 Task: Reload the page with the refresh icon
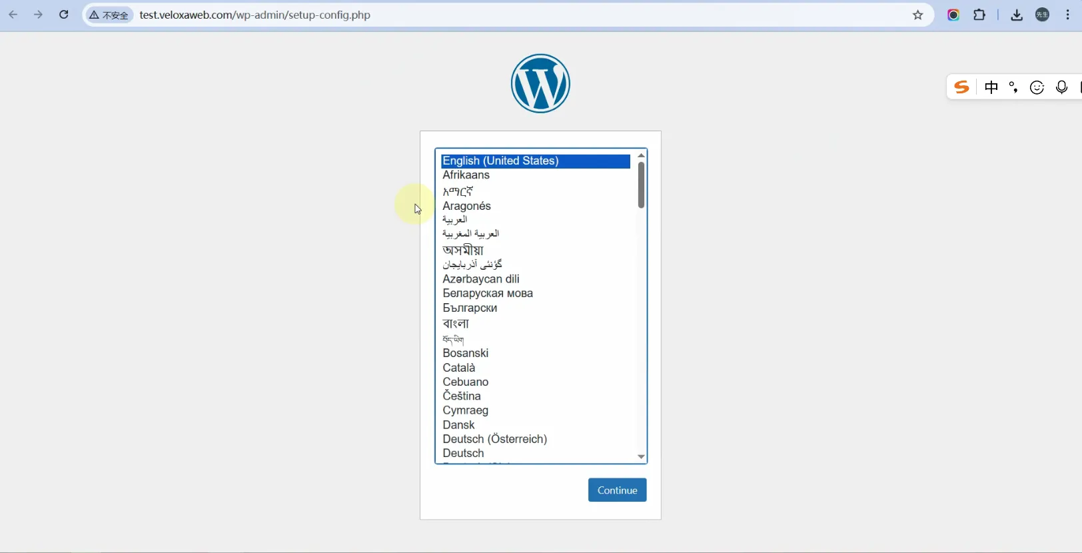pyautogui.click(x=64, y=15)
